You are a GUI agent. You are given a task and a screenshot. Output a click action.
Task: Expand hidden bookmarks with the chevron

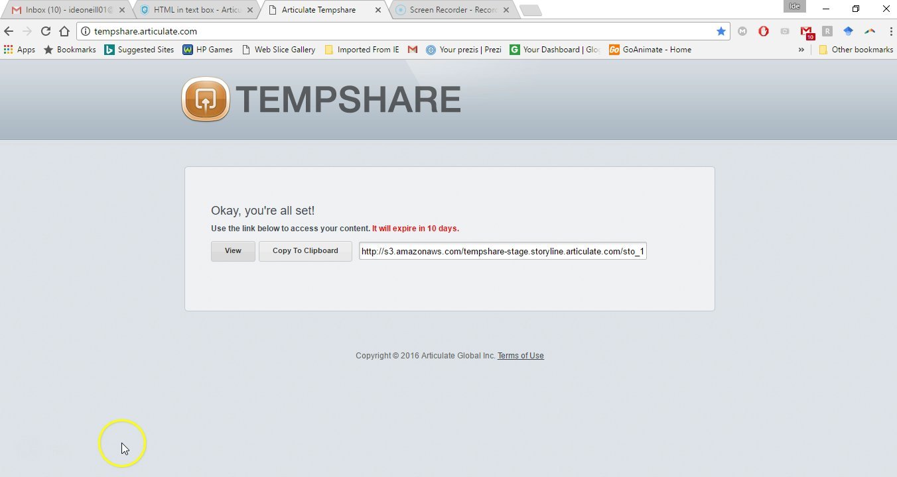[801, 50]
